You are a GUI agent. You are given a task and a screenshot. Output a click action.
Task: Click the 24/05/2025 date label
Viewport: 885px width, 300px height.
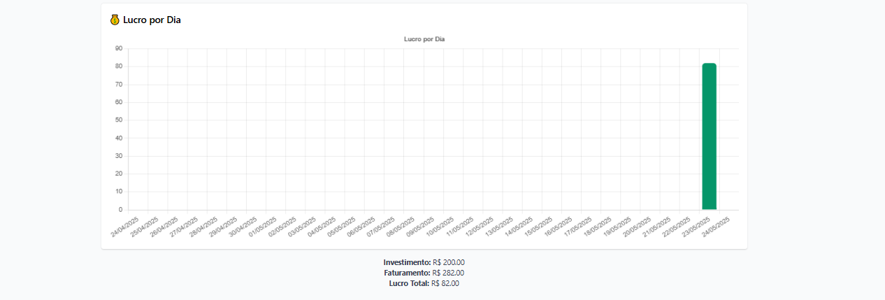717,226
